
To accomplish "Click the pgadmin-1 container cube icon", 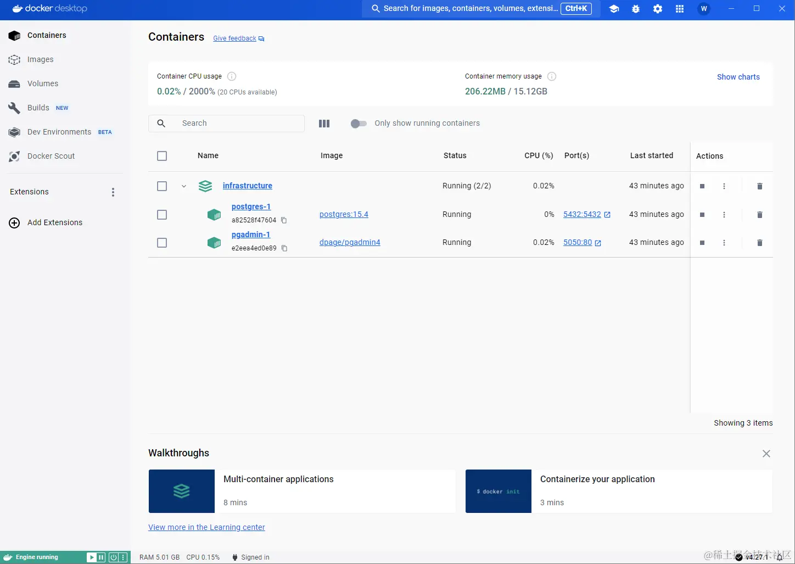I will coord(214,243).
